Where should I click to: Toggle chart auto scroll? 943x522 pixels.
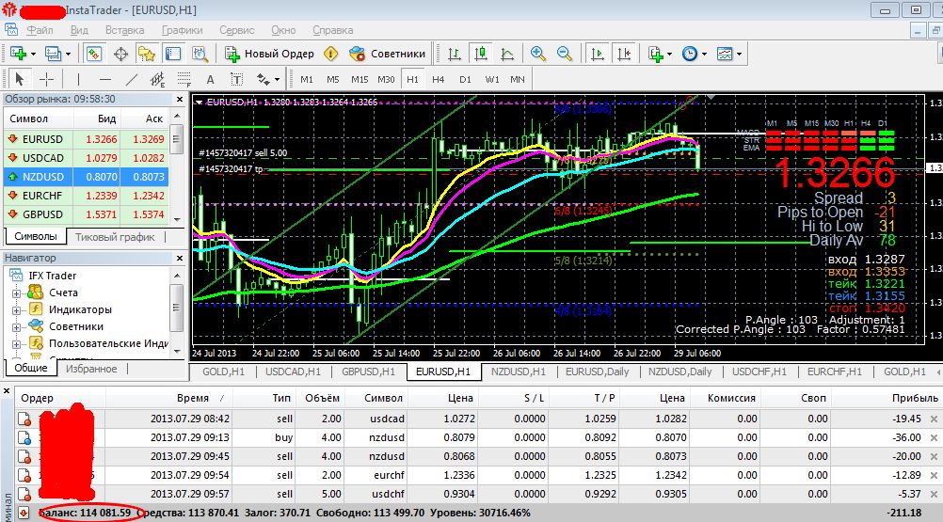(598, 54)
